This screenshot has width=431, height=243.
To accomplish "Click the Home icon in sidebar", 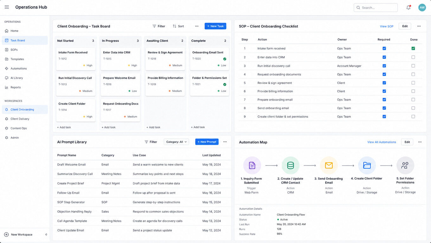I will click(x=7, y=31).
